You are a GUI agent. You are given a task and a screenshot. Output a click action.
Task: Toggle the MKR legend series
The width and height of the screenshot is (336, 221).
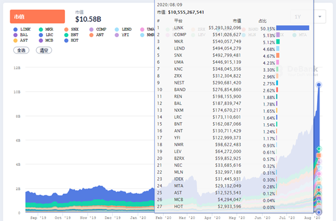(x=46, y=29)
